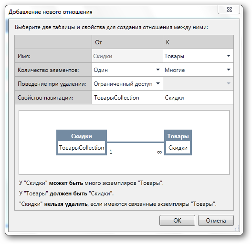Click the infinity symbol in the diagram
The height and width of the screenshot is (244, 252).
coord(159,152)
